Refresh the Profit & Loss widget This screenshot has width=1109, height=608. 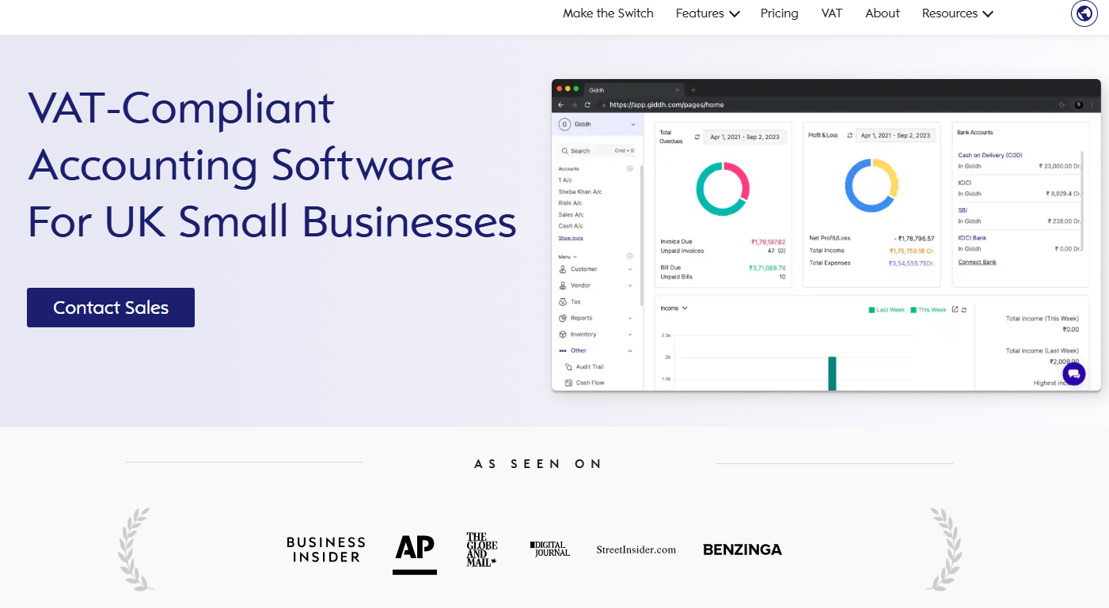(x=849, y=136)
